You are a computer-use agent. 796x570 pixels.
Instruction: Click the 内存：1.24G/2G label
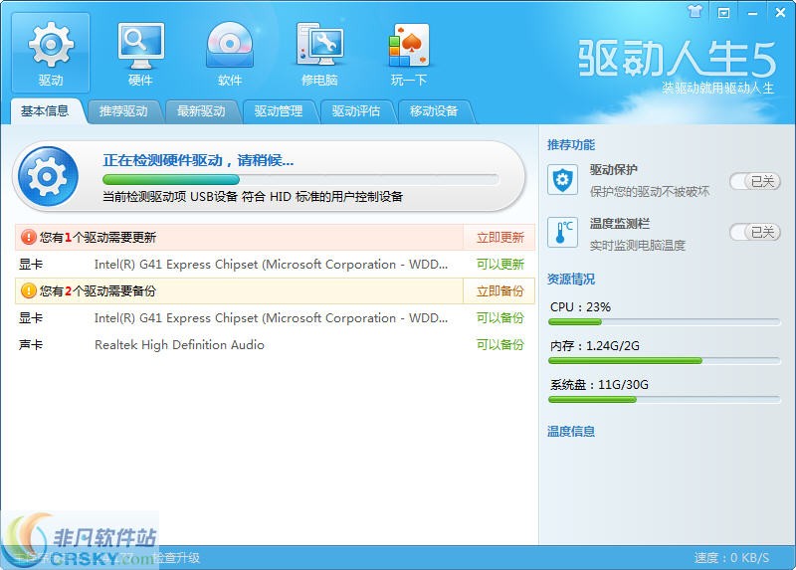[595, 346]
